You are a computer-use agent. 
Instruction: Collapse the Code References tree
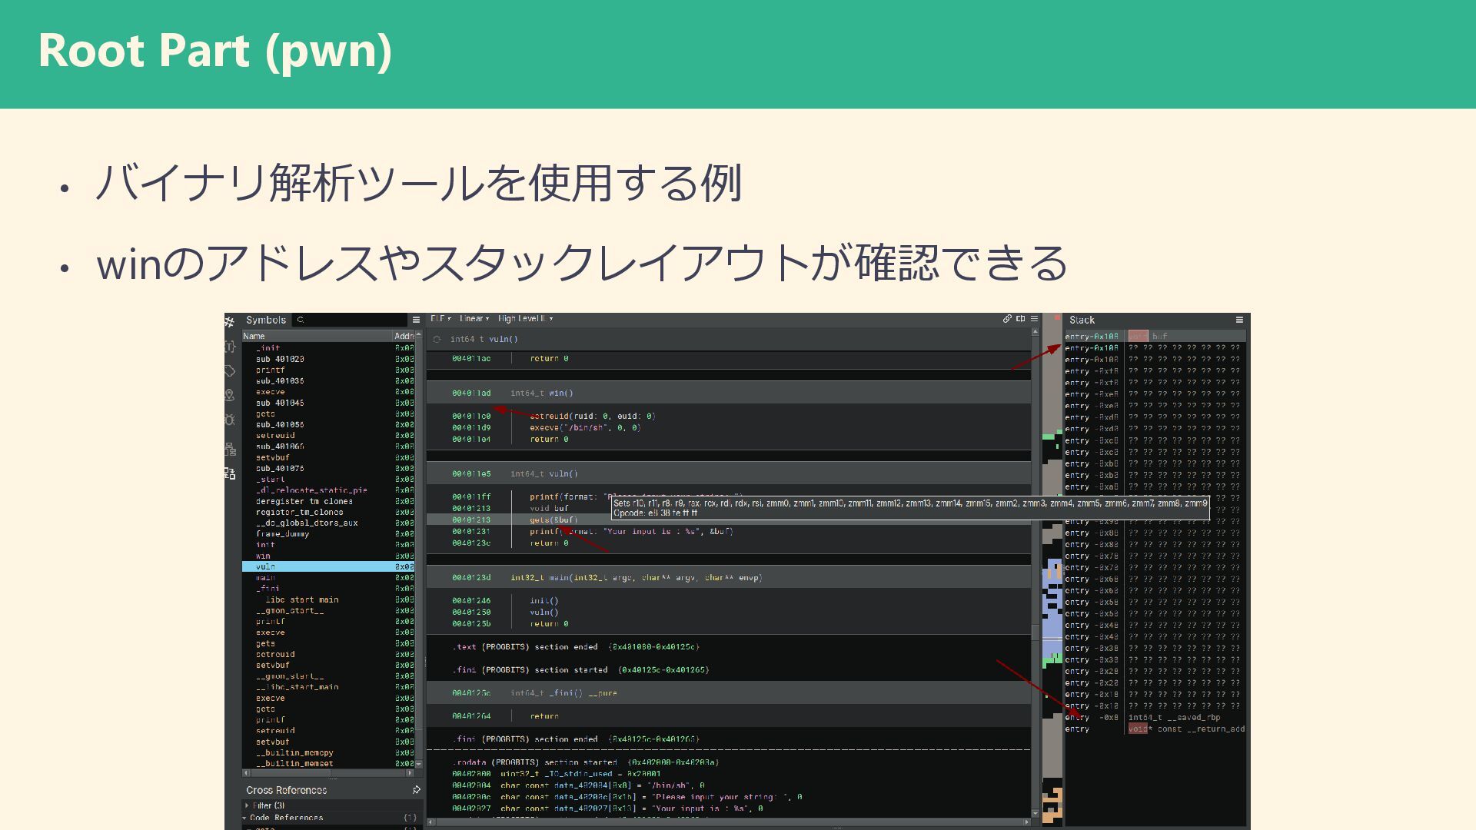click(245, 818)
